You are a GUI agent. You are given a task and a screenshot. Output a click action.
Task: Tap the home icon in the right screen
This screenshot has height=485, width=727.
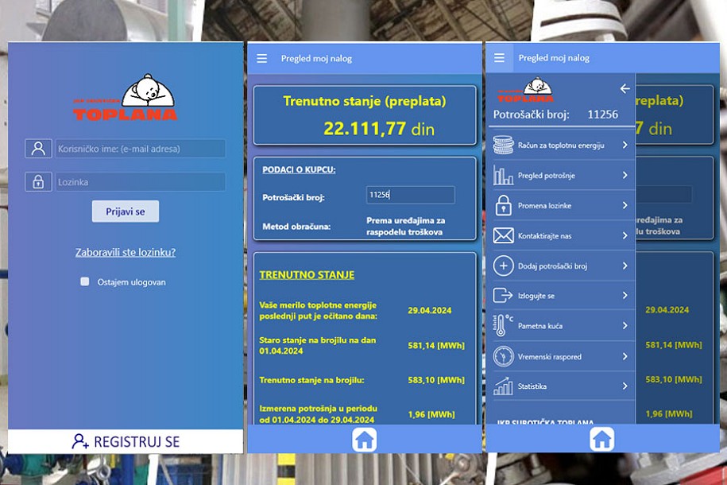point(601,439)
